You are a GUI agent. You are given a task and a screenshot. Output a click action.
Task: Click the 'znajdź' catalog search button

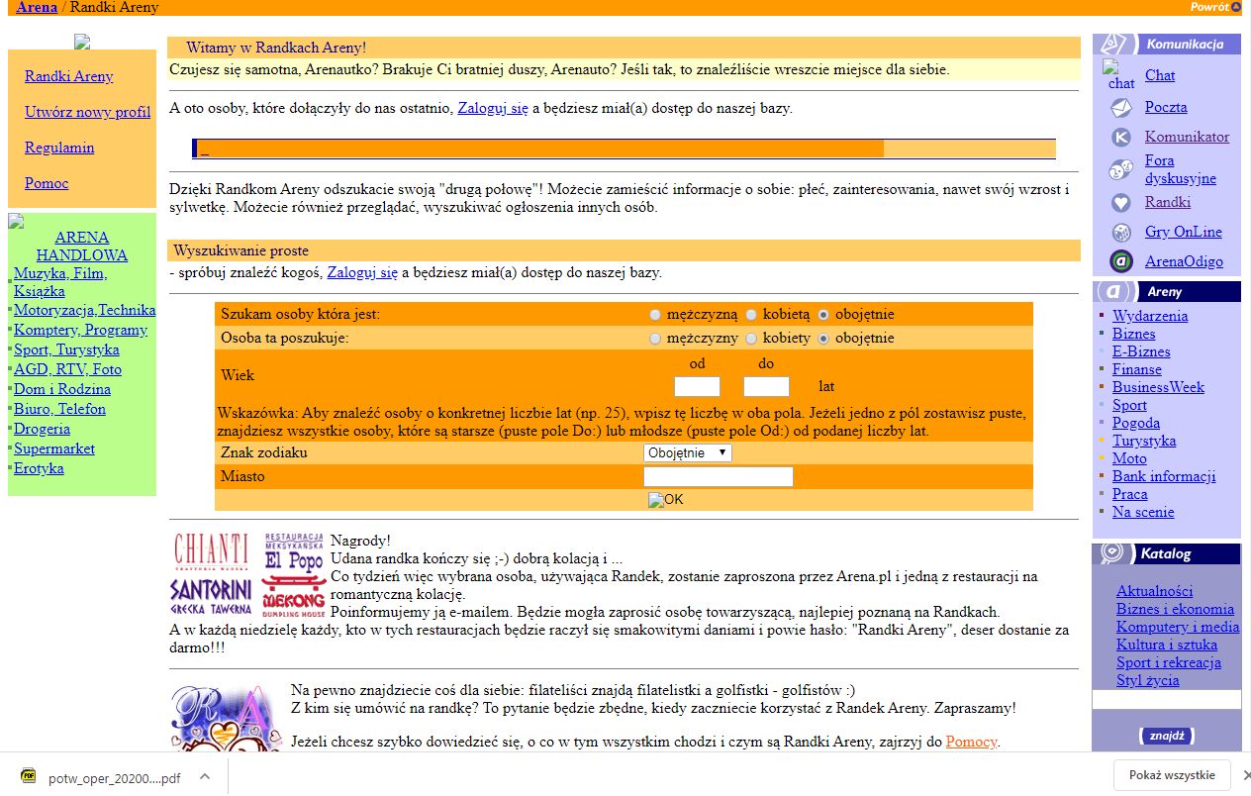pos(1167,736)
